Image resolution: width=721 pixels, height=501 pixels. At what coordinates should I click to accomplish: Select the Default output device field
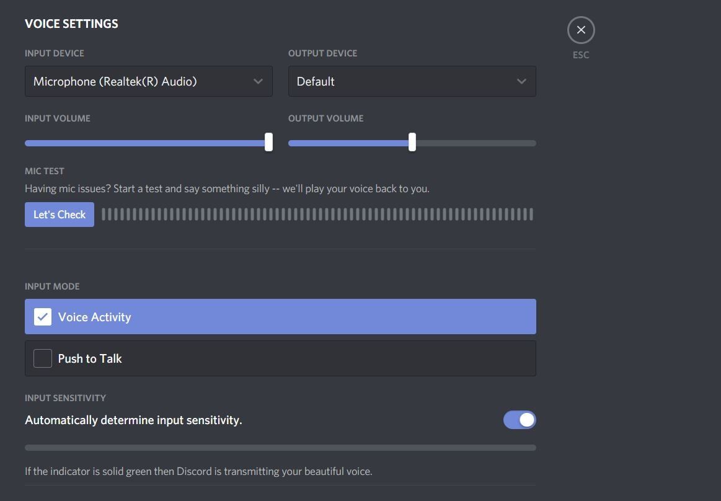pyautogui.click(x=412, y=81)
